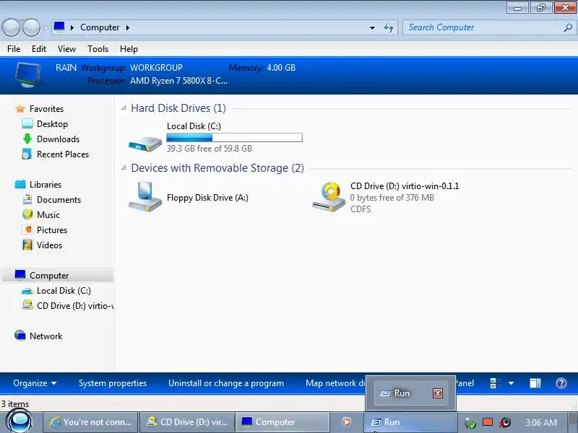
Task: Expand the arrow after Computer in address bar
Action: (128, 27)
